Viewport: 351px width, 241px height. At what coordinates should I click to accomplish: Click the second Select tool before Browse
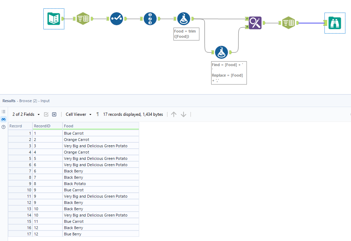click(289, 22)
